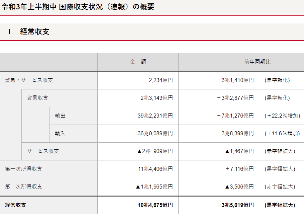Select the ＋3兆5,019億円 year-on-year total
Screen dimensions: 304x214
pos(235,205)
